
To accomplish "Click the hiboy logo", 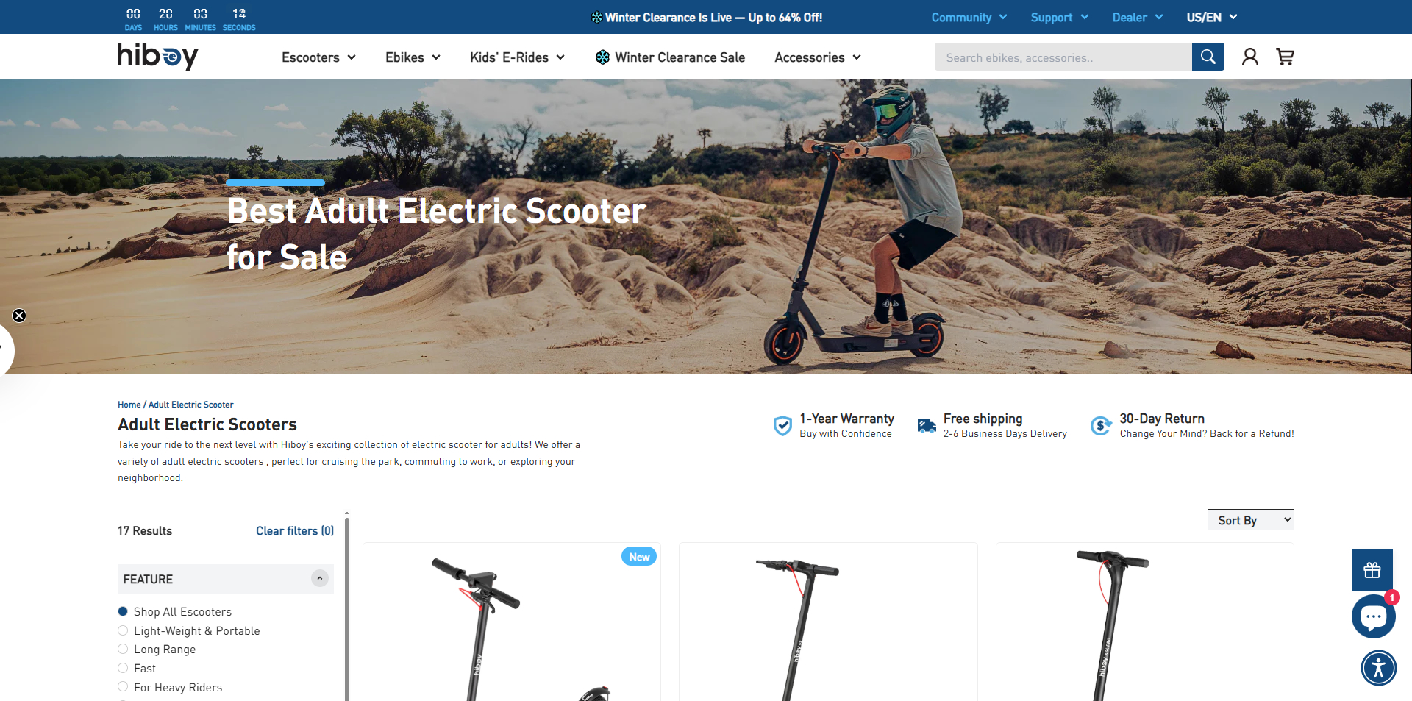I will point(158,56).
